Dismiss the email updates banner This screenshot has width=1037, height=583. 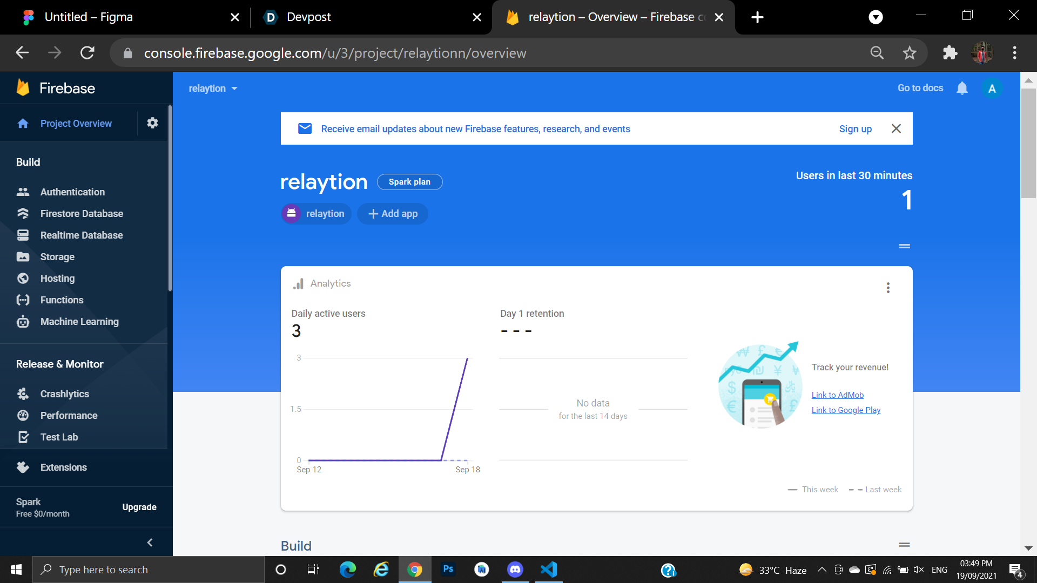tap(896, 128)
